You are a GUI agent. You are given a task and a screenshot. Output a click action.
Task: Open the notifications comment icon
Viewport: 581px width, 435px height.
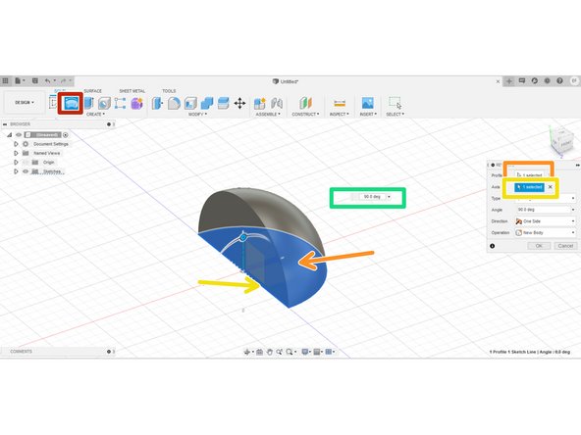tap(522, 81)
